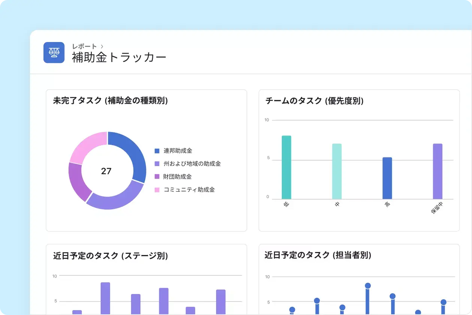Click the 近日予定のタスク (ステージ別) chart title
The height and width of the screenshot is (315, 472).
point(111,256)
